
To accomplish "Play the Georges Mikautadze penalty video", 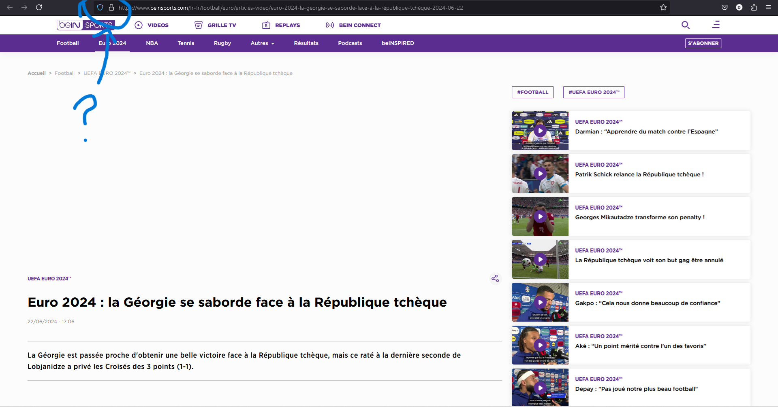I will point(540,216).
